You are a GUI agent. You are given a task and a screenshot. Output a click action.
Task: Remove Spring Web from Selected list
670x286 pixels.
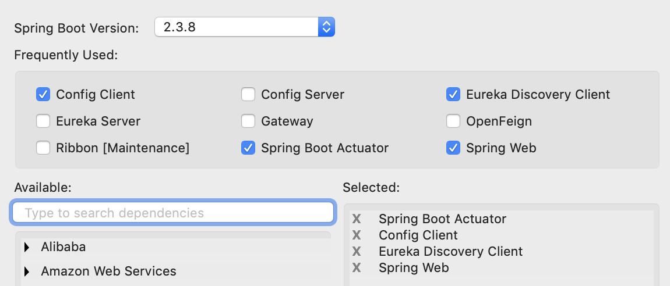[357, 268]
